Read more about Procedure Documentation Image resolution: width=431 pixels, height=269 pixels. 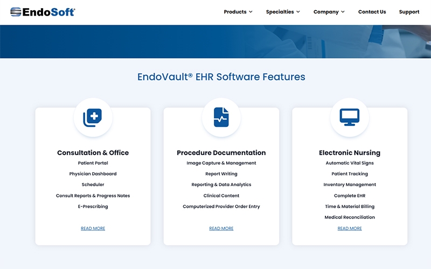pos(221,228)
